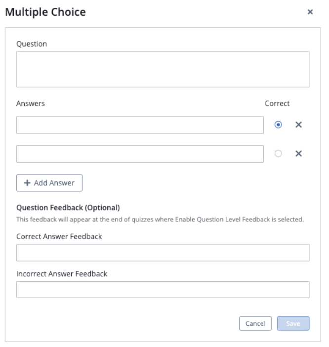
Task: Close the Multiple Choice dialog
Action: pos(310,12)
